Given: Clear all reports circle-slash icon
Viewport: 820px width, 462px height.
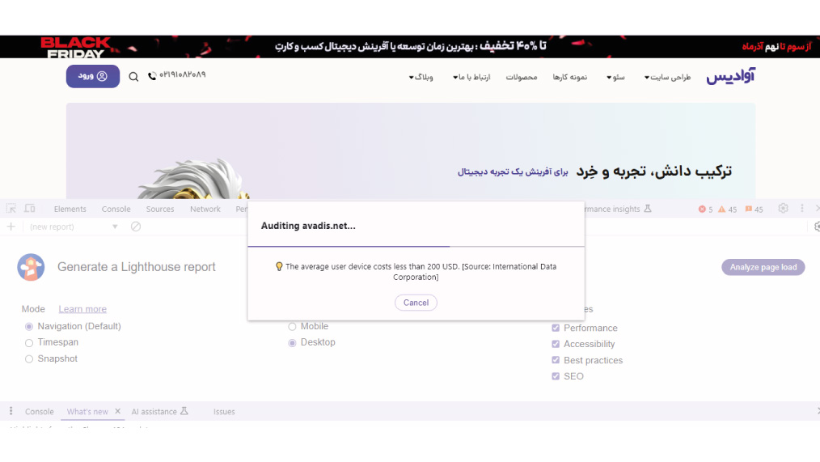Looking at the screenshot, I should [x=135, y=227].
